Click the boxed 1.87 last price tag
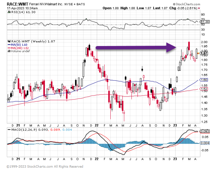The width and height of the screenshot is (220, 171). coord(204,53)
